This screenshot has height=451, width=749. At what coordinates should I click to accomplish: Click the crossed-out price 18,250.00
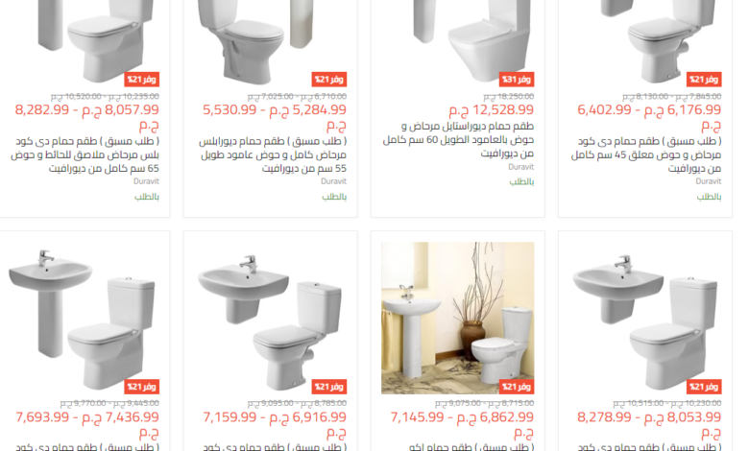tap(509, 96)
